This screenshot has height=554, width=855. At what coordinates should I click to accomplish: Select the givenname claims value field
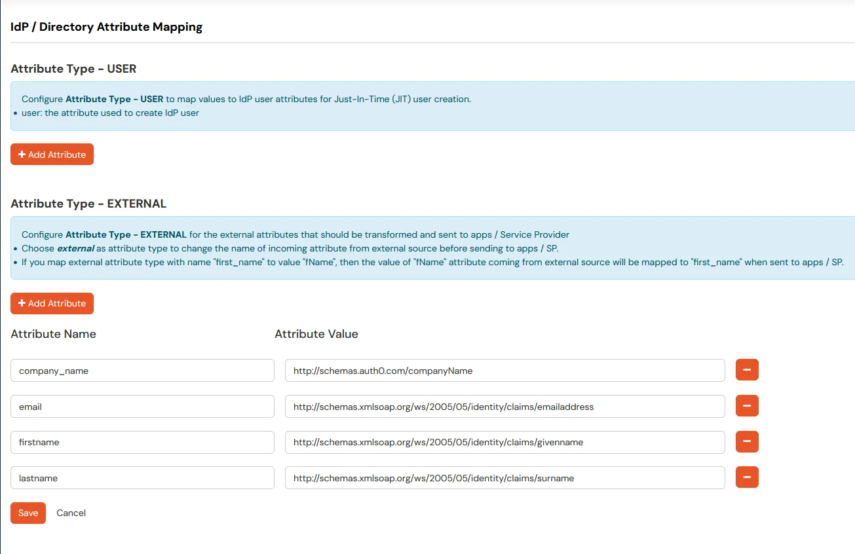[504, 442]
